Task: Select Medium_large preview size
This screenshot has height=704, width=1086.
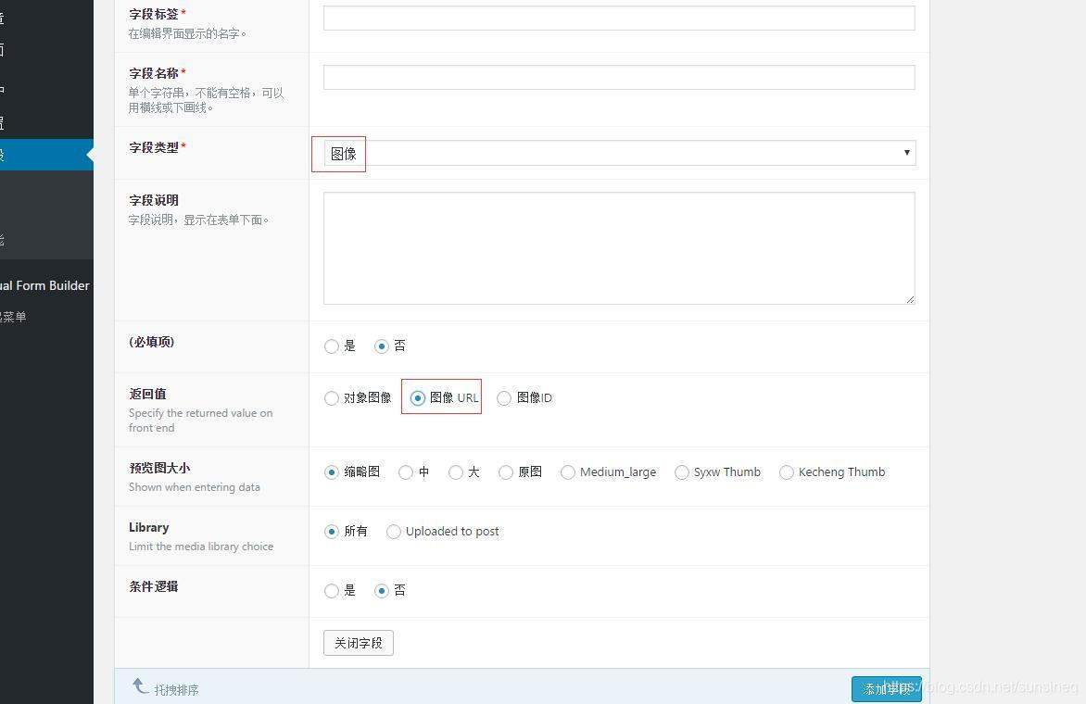Action: tap(567, 471)
